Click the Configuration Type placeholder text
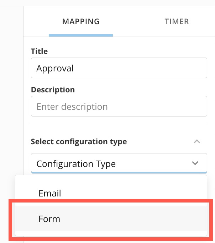This screenshot has width=215, height=243. [76, 164]
